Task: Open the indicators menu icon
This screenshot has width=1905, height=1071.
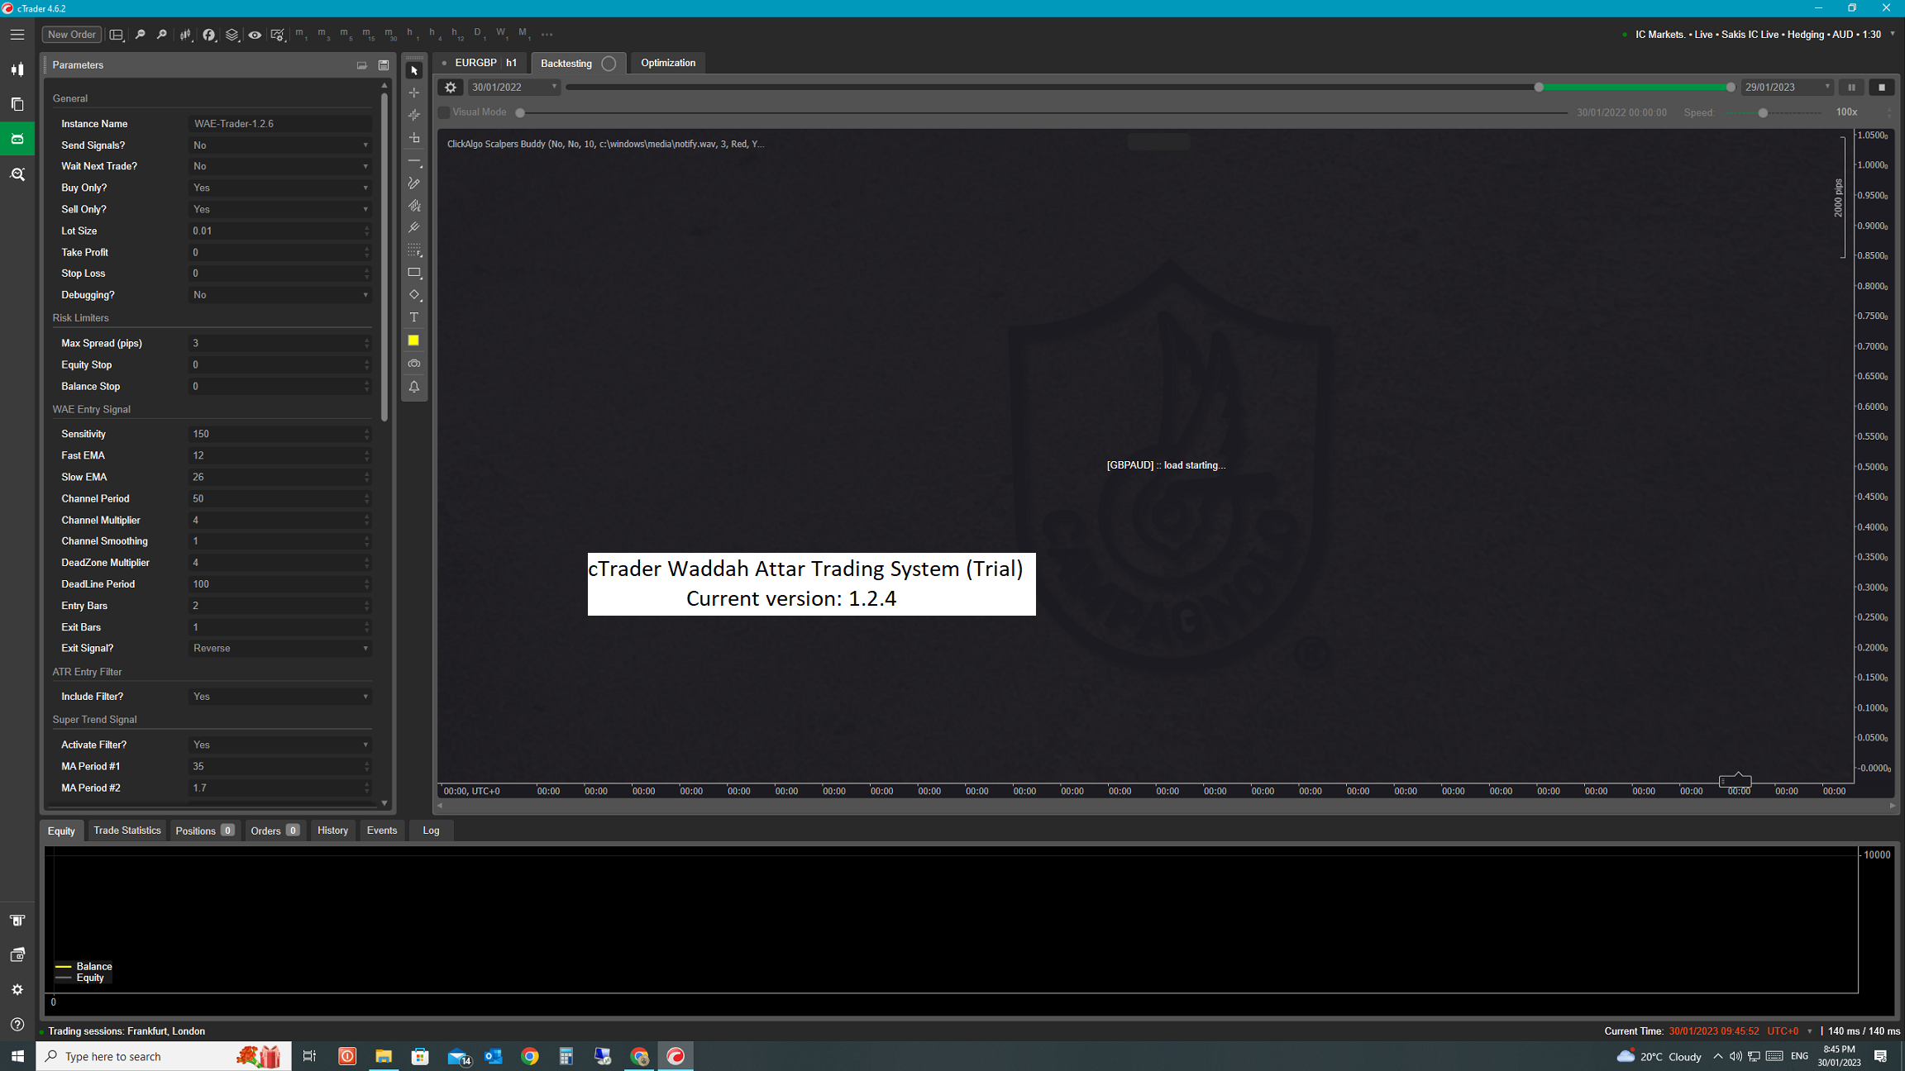Action: 208,35
